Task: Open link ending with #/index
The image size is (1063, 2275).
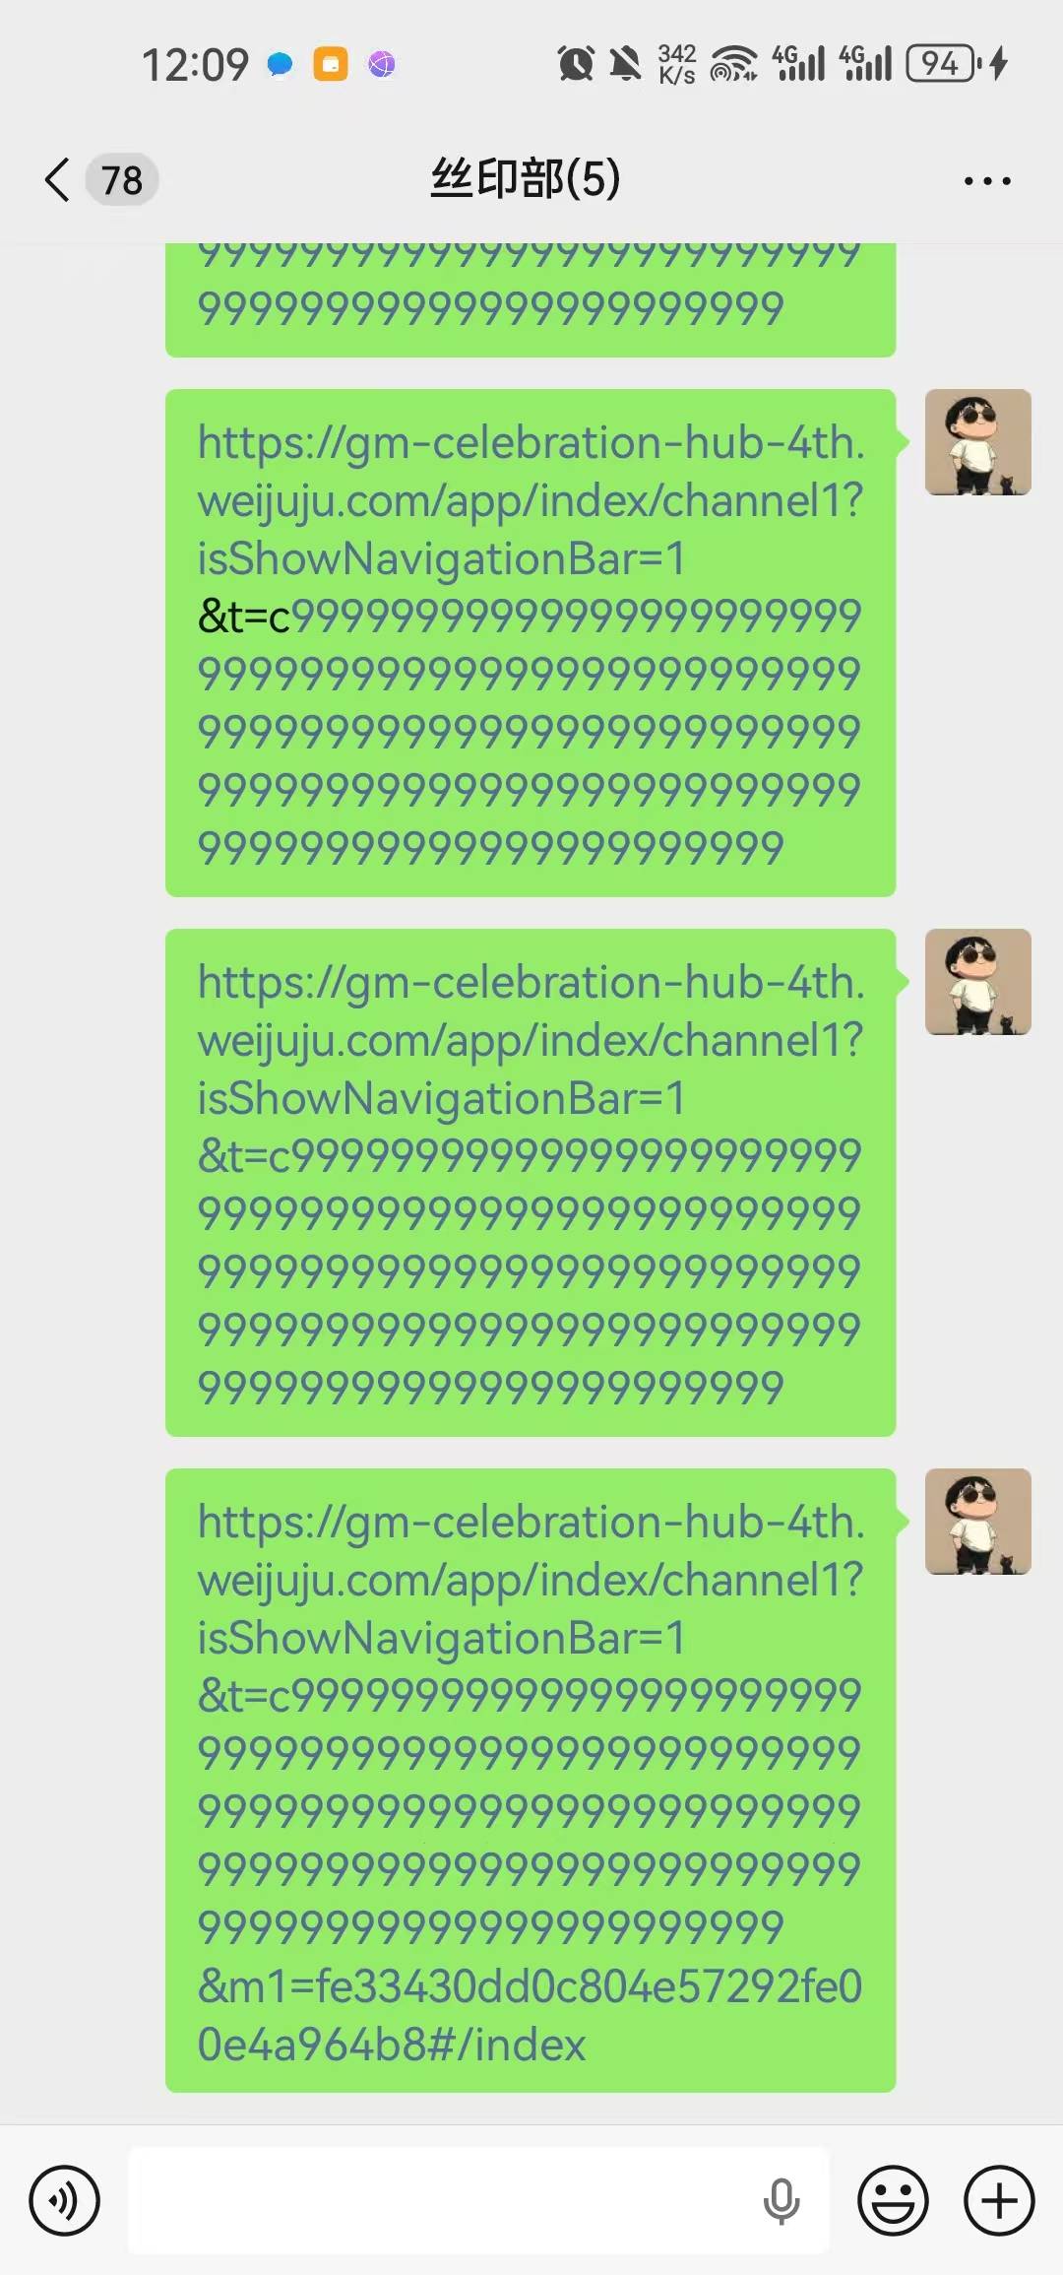Action: pyautogui.click(x=531, y=1781)
